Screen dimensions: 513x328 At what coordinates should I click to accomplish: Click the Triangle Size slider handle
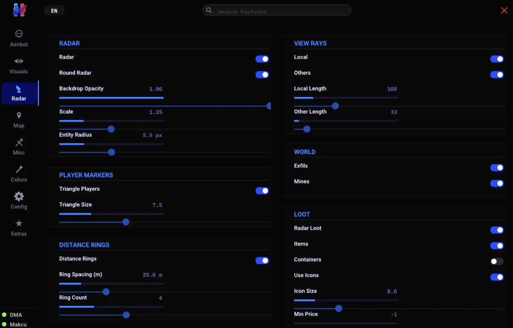[x=126, y=222]
